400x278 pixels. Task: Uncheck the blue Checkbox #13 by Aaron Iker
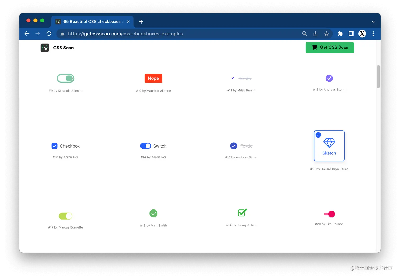(54, 146)
